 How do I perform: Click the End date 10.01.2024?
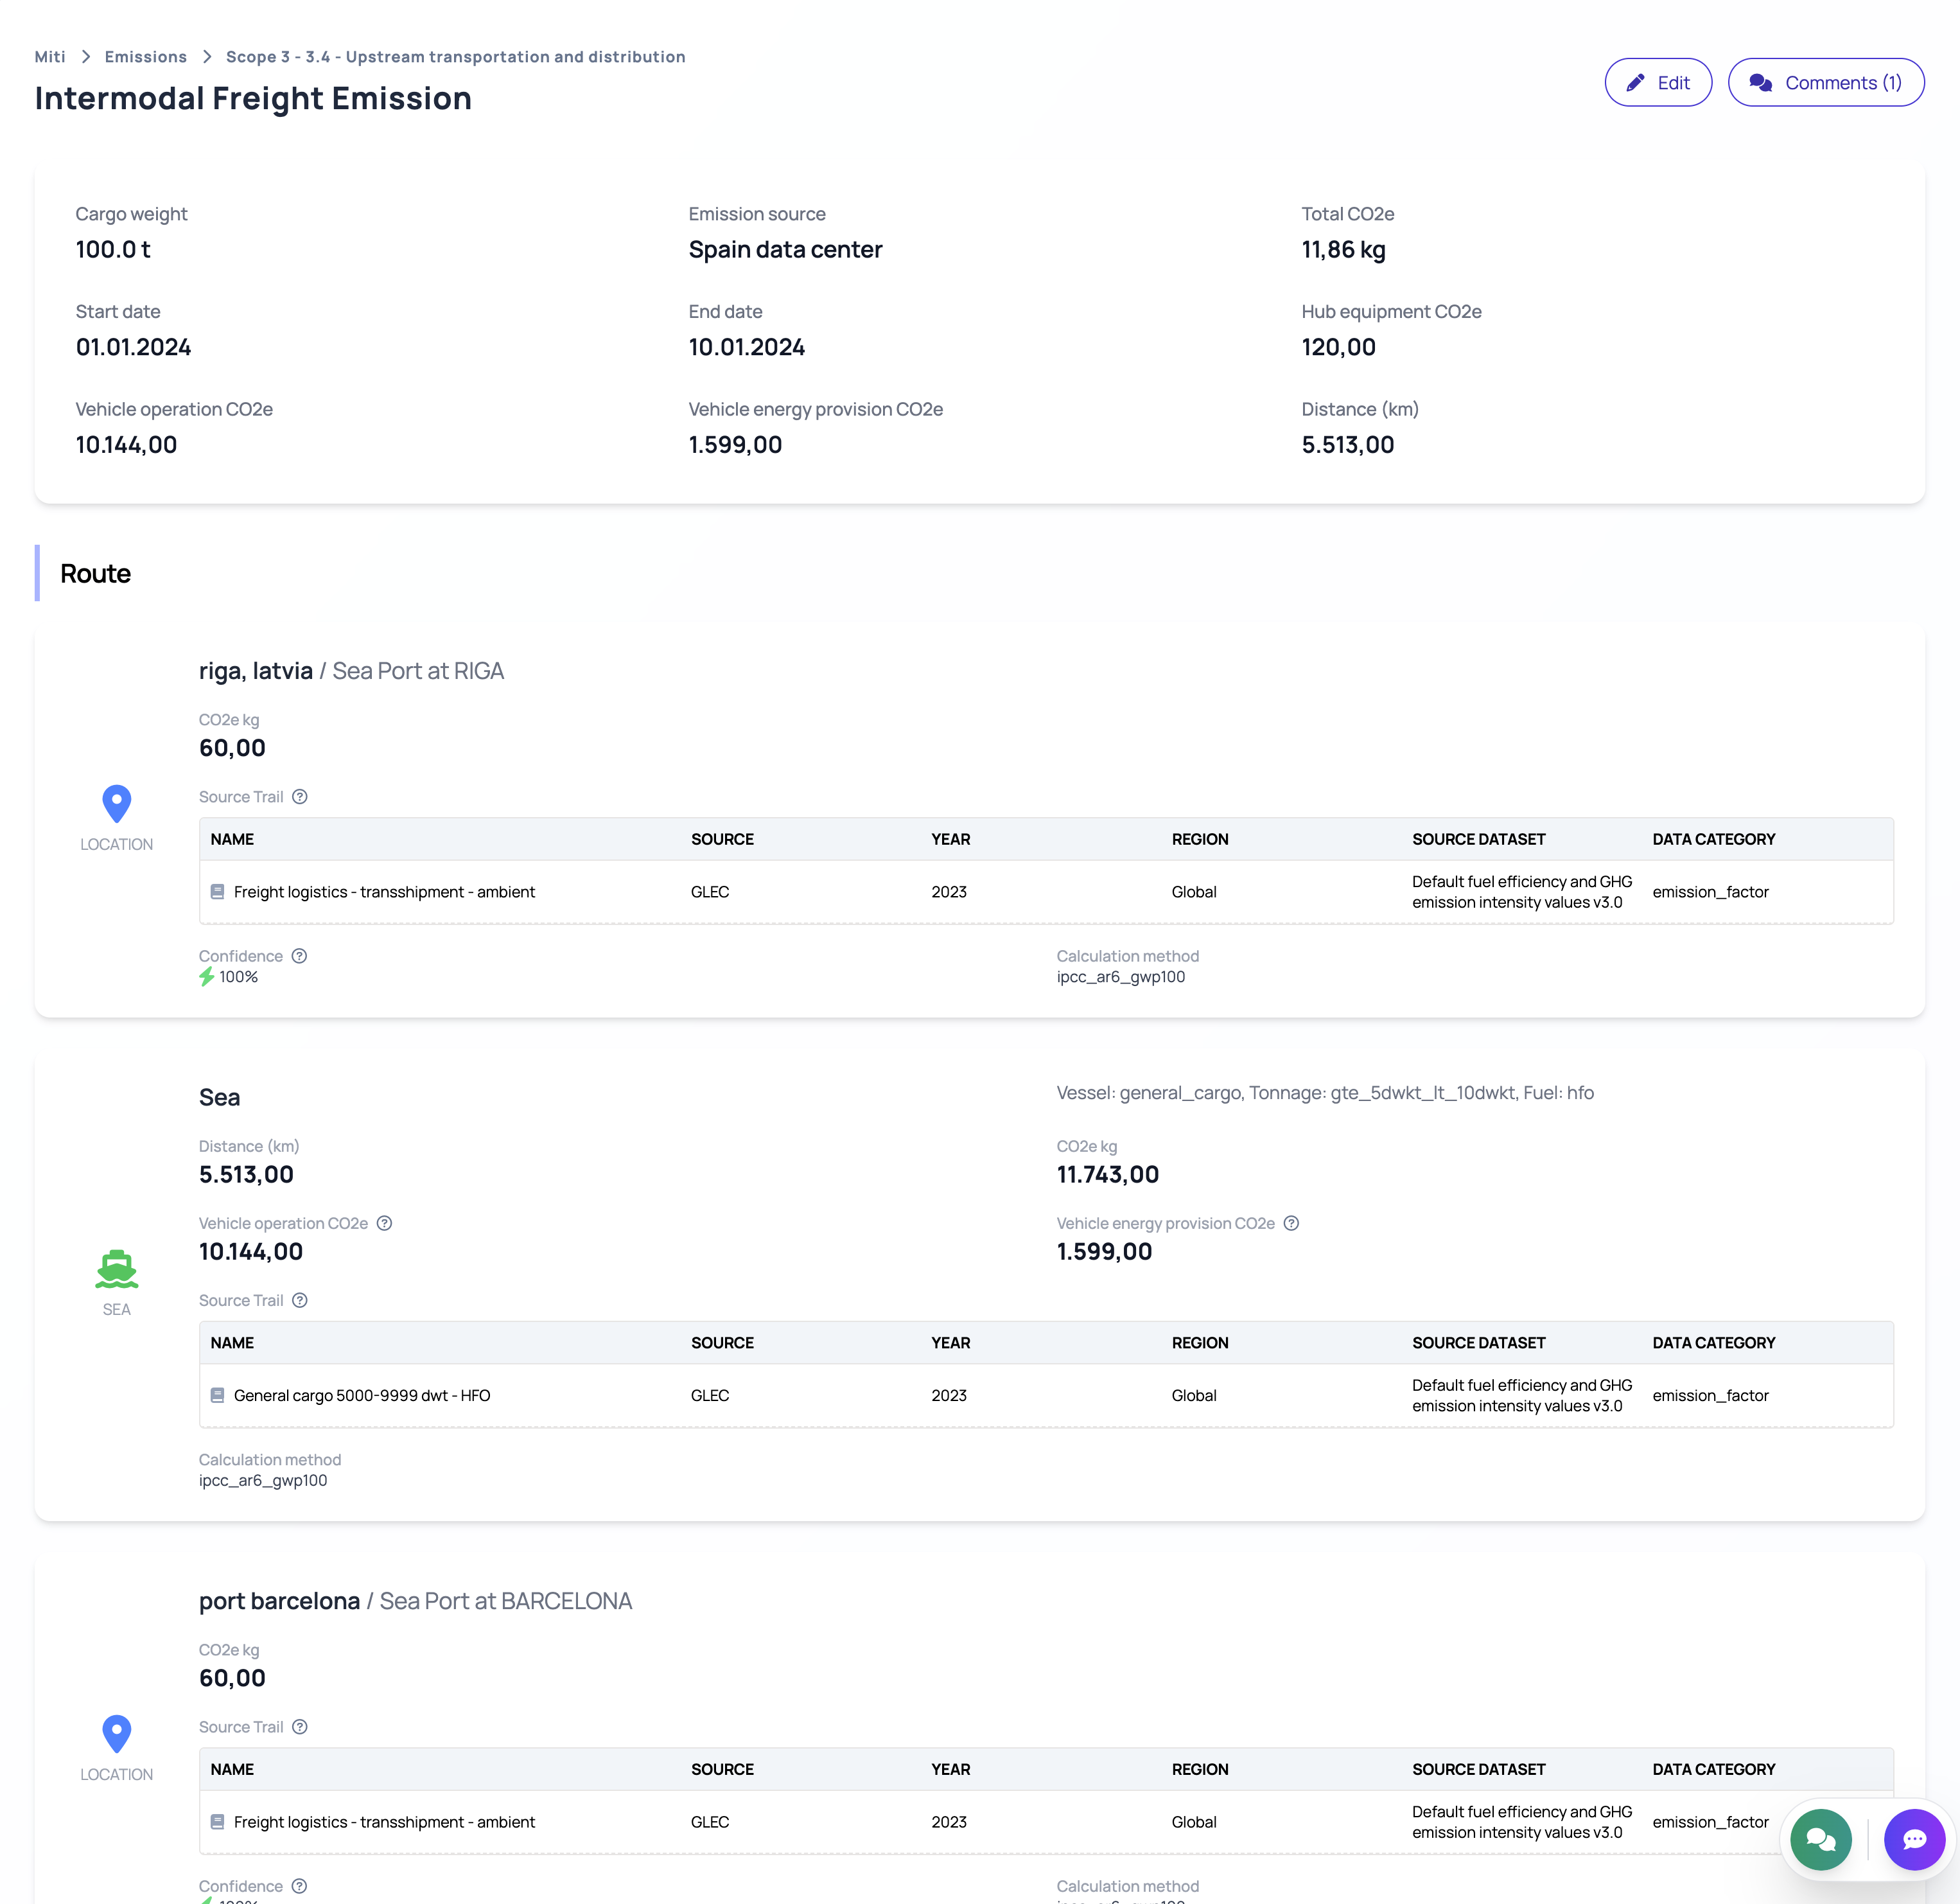746,347
